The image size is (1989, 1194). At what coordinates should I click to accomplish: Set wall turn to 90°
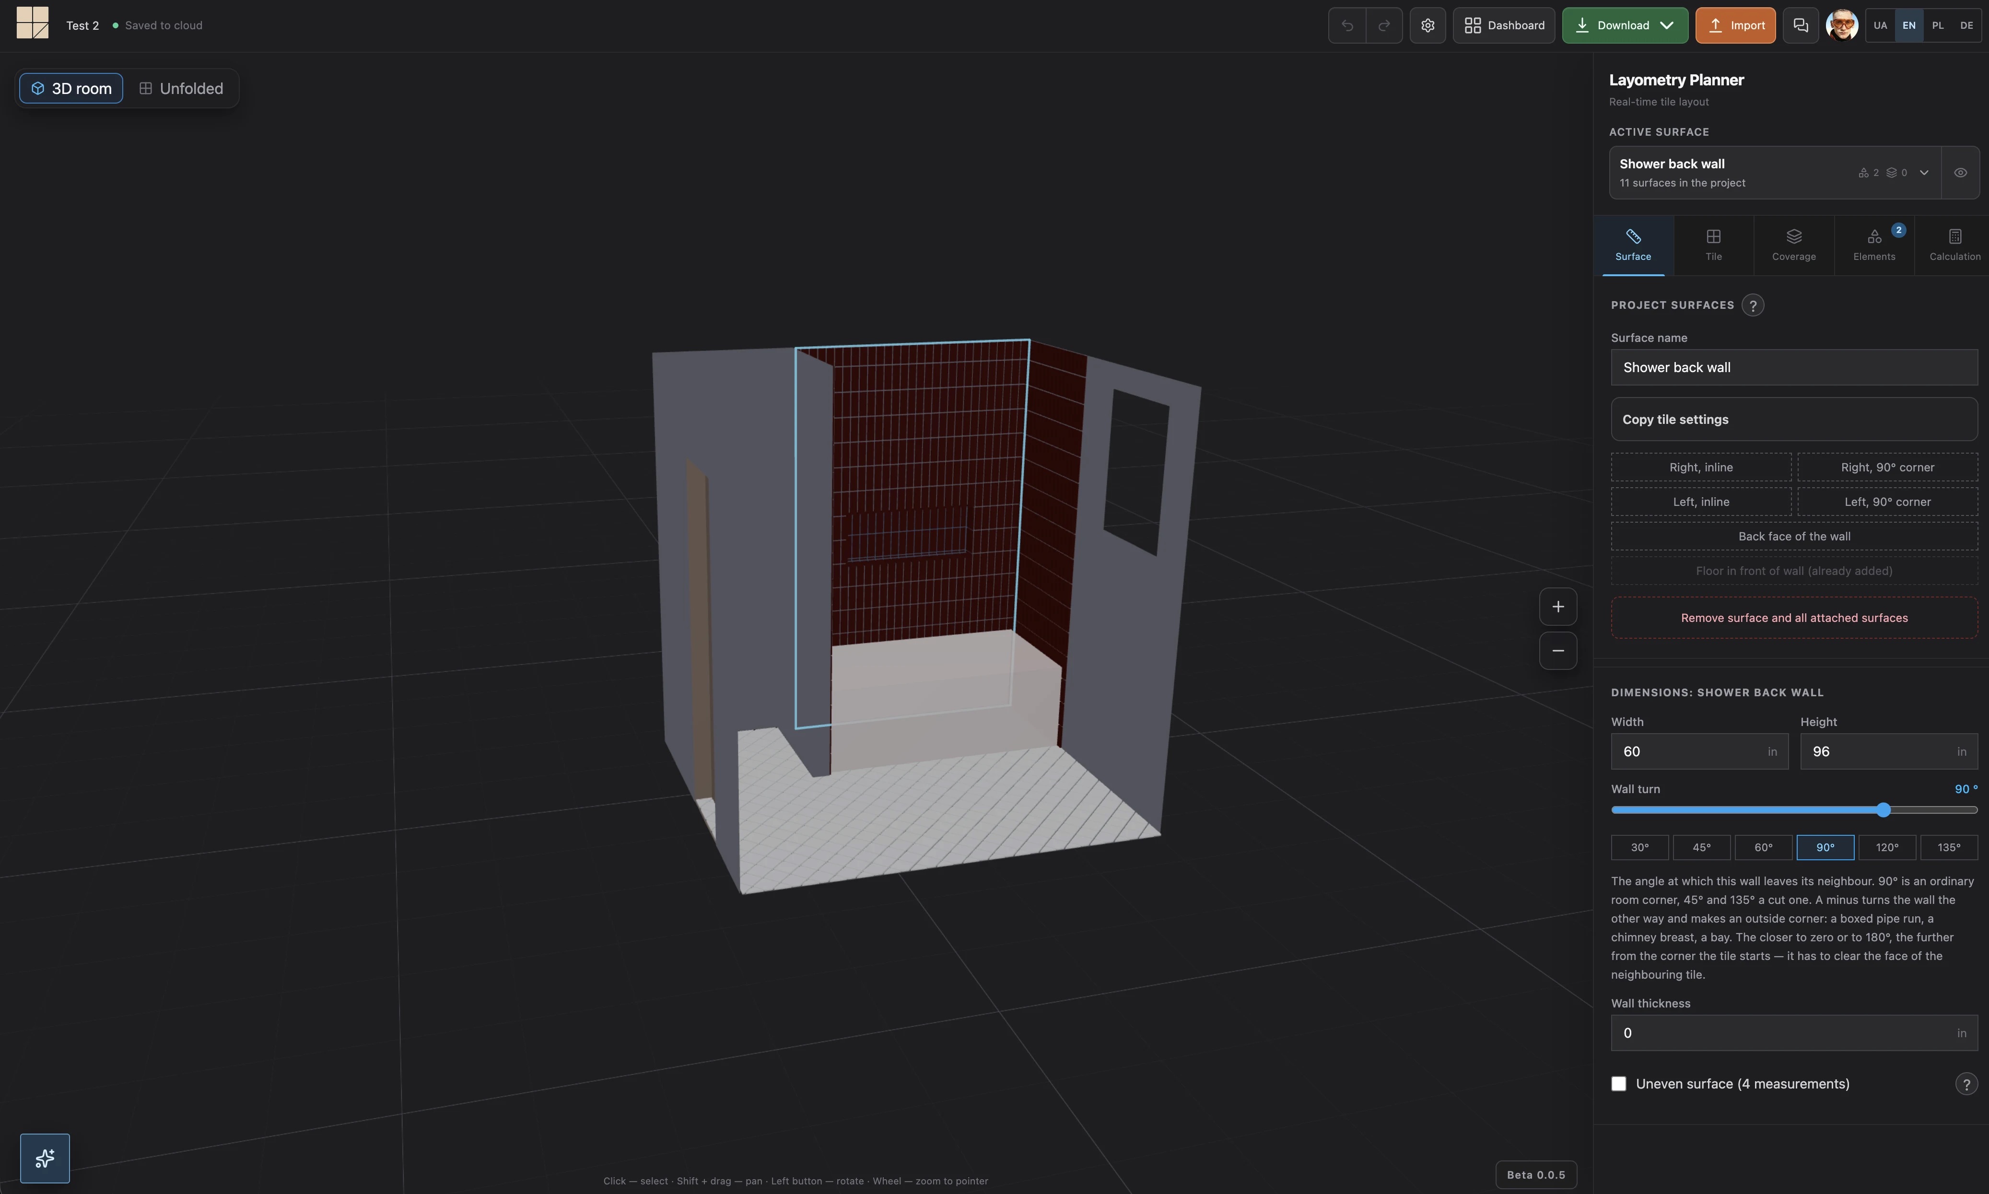coord(1825,847)
